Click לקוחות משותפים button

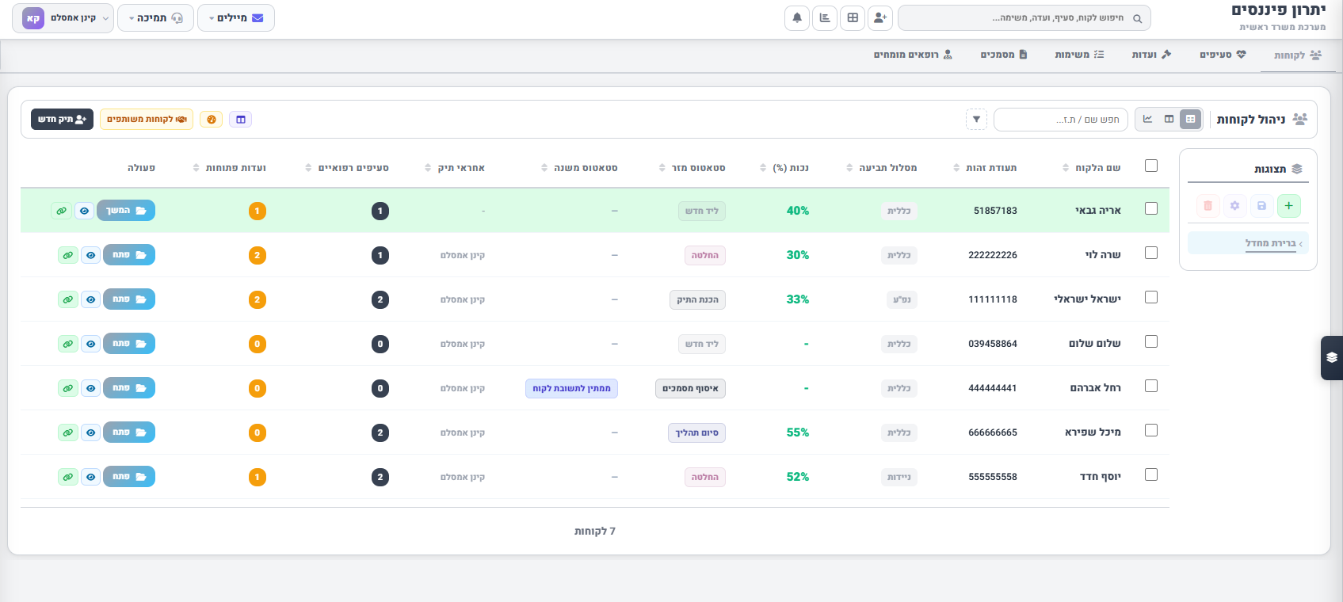[x=147, y=120]
